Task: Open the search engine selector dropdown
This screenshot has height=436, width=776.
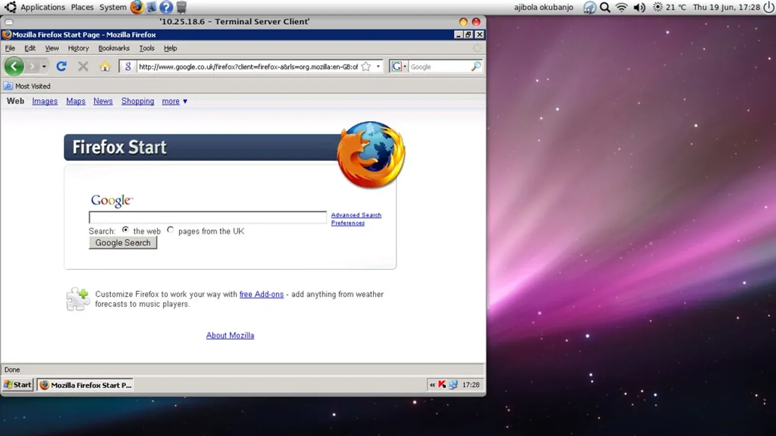Action: coord(399,66)
